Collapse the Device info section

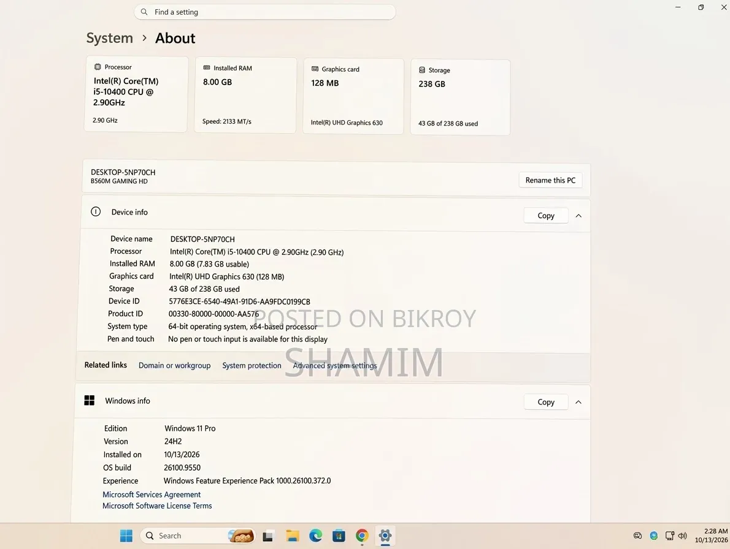578,216
